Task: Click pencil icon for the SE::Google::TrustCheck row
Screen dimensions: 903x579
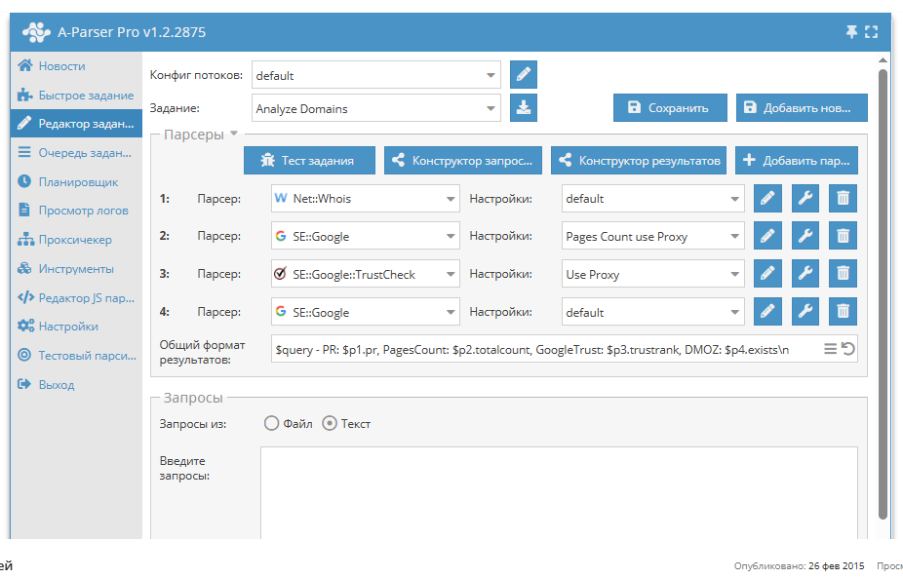Action: pyautogui.click(x=767, y=273)
